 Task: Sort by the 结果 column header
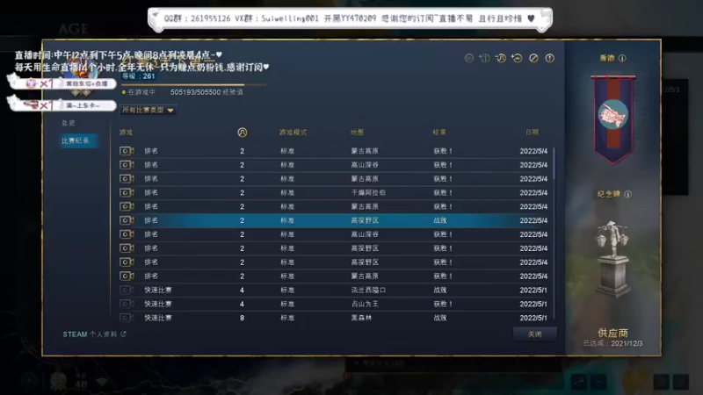click(439, 133)
